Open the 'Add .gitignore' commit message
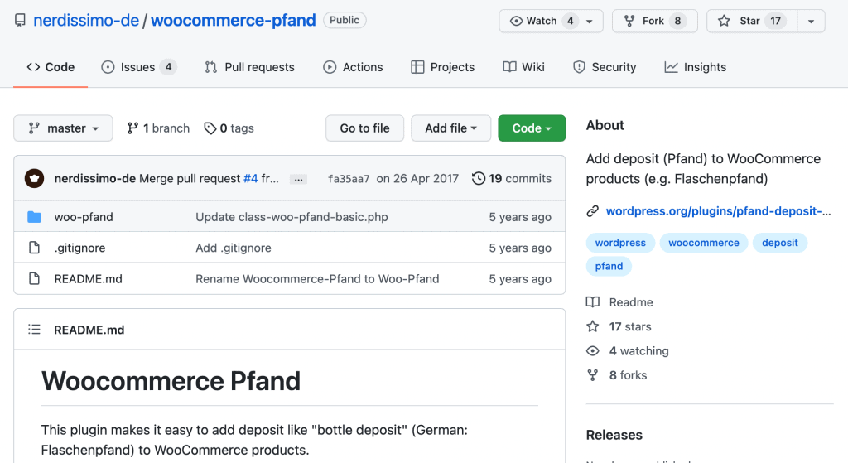 tap(233, 248)
